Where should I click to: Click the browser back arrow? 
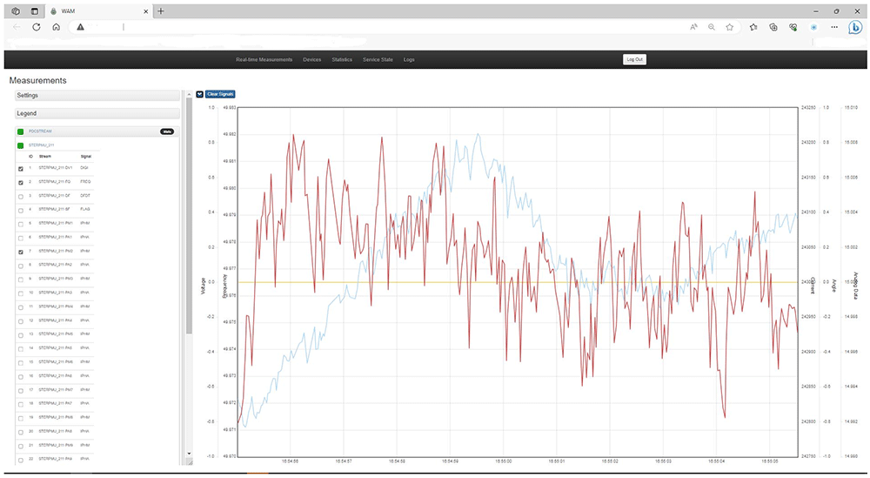(x=17, y=27)
